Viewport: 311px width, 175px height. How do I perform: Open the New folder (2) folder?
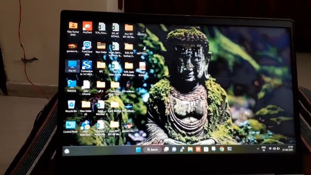click(86, 108)
